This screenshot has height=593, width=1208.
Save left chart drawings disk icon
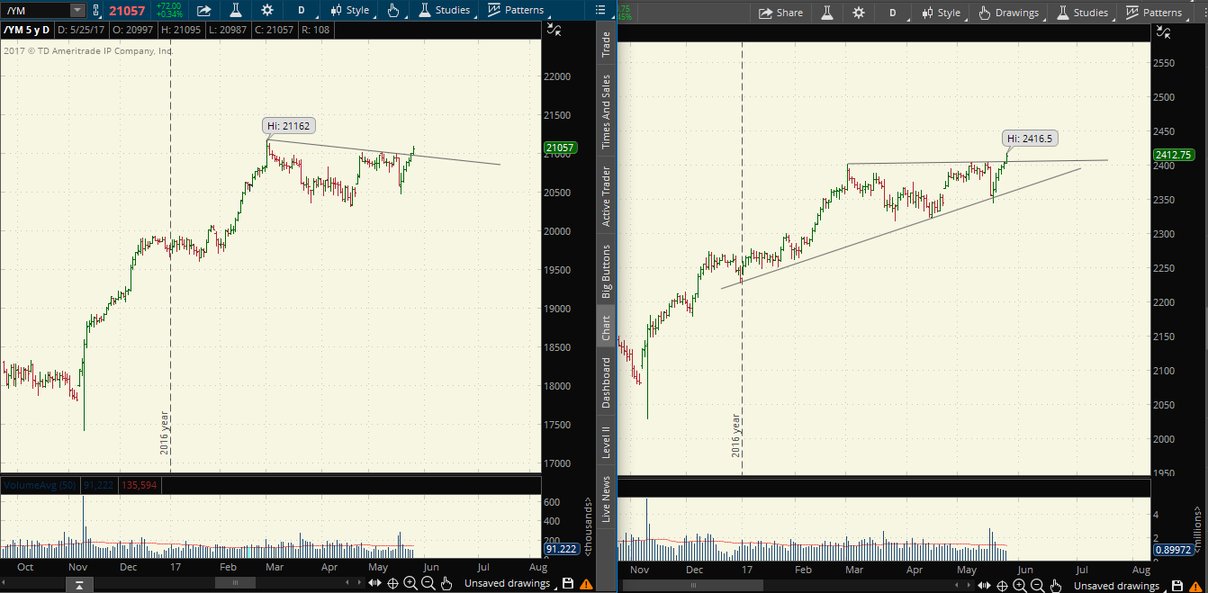pos(568,584)
